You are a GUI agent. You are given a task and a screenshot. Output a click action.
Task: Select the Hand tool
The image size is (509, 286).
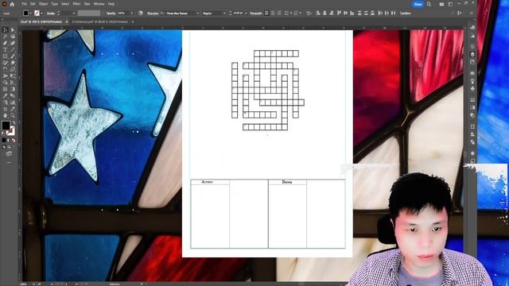(x=6, y=115)
